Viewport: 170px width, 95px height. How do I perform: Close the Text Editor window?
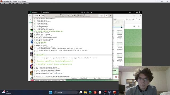(110, 16)
